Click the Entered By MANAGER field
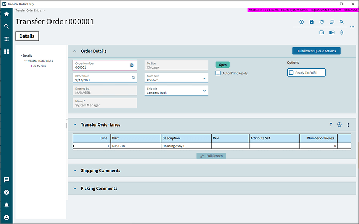The width and height of the screenshot is (359, 224). (105, 91)
